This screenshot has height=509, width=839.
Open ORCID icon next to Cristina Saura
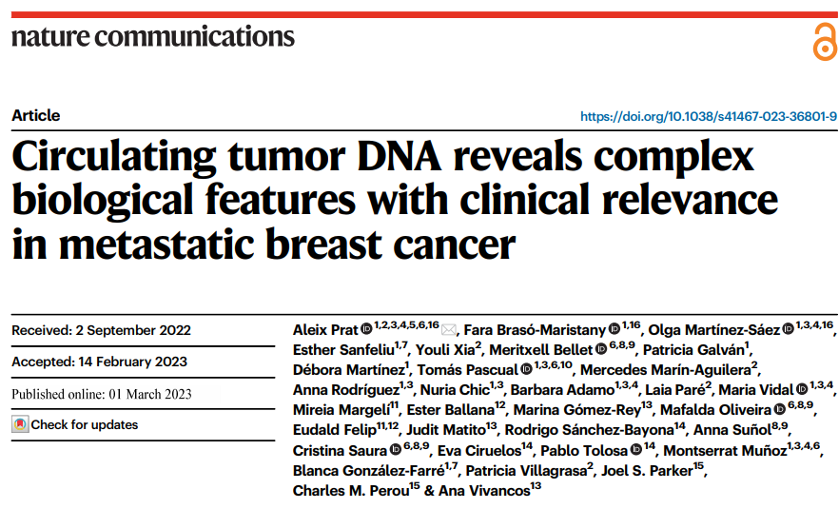pos(396,450)
